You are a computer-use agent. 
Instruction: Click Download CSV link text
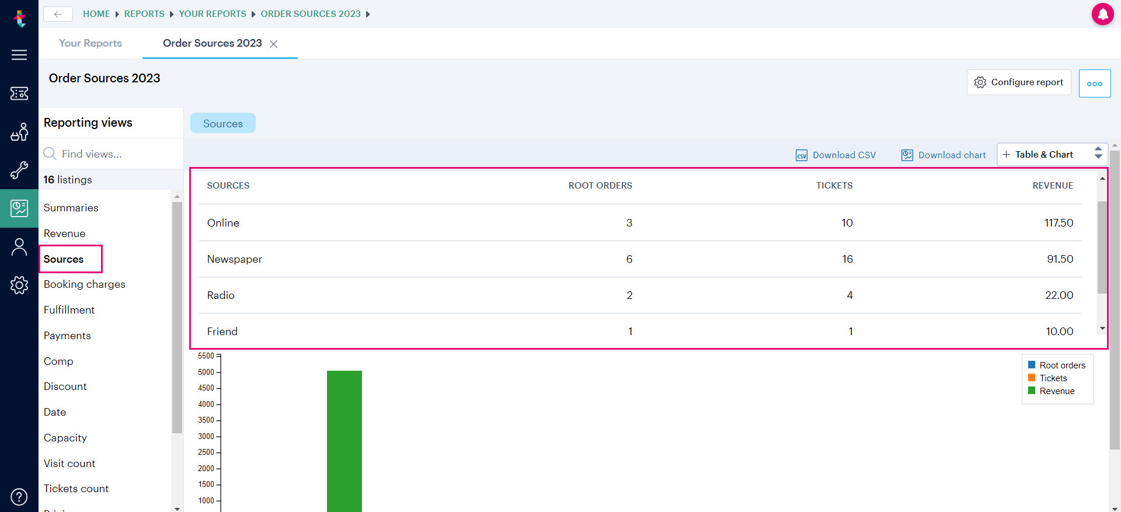coord(844,155)
